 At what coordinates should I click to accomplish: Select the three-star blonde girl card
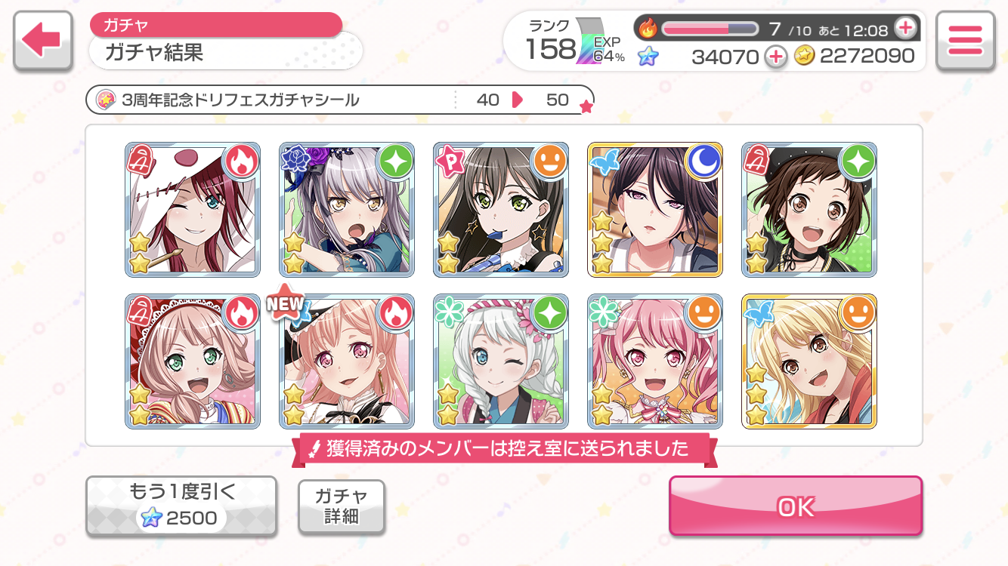(809, 361)
